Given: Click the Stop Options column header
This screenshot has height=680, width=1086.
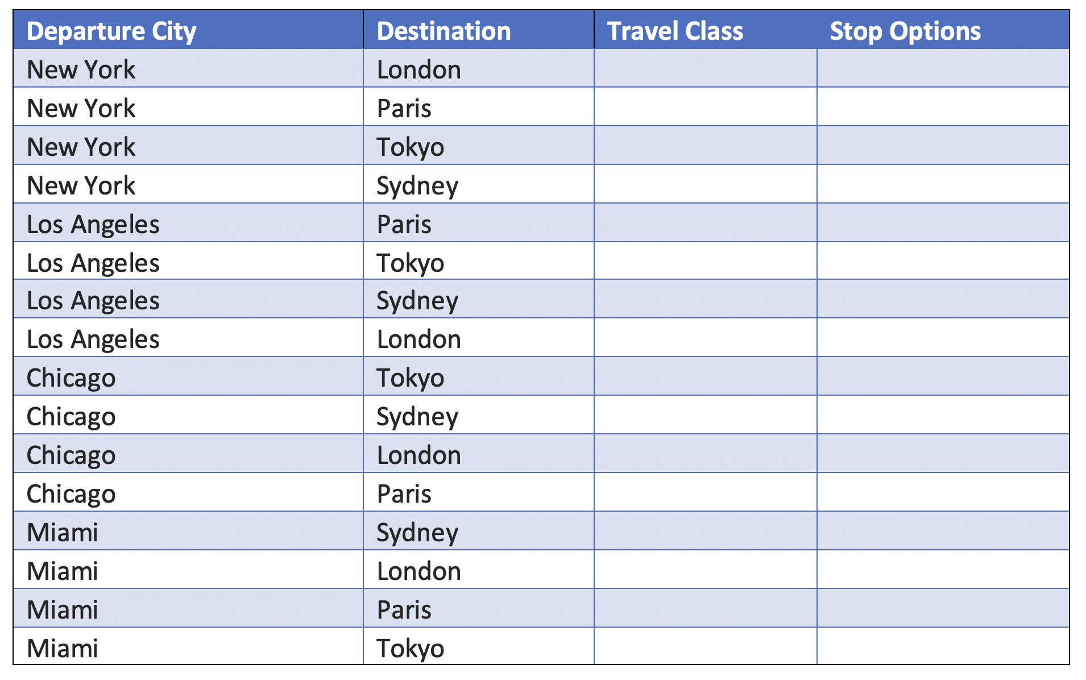Looking at the screenshot, I should coord(905,31).
